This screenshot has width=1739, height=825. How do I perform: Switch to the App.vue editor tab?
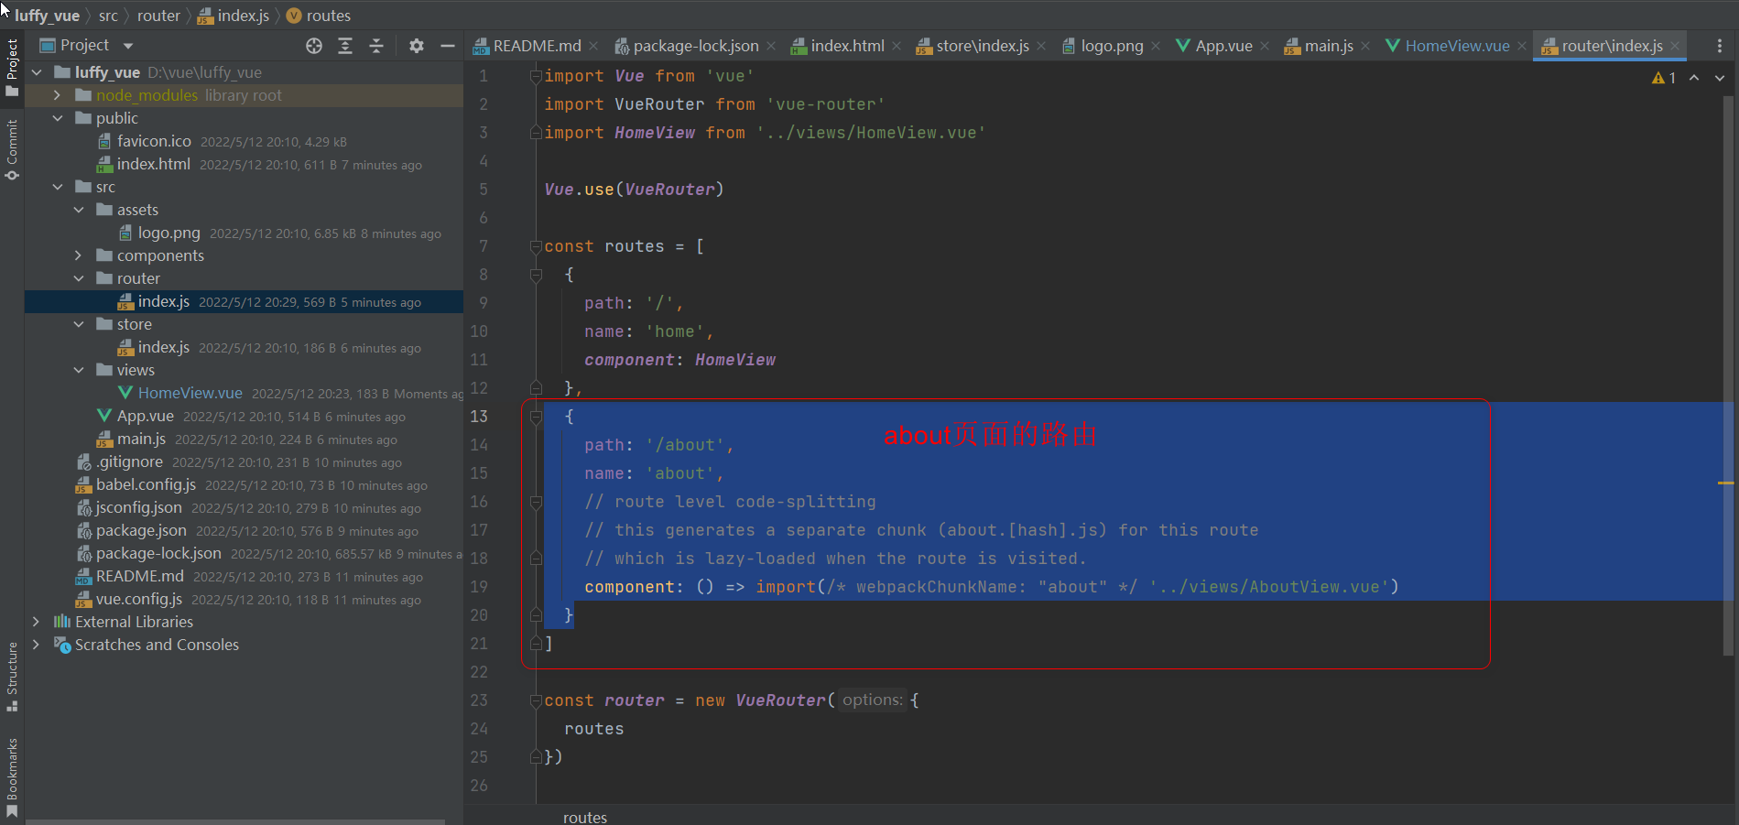pos(1223,46)
